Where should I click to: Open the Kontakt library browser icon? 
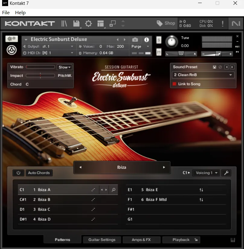(64, 24)
